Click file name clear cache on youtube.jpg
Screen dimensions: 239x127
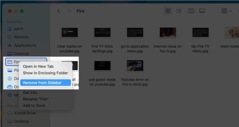click(70, 49)
